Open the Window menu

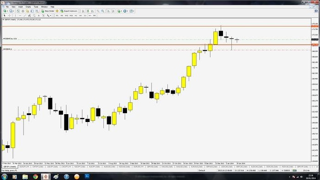pos(44,7)
